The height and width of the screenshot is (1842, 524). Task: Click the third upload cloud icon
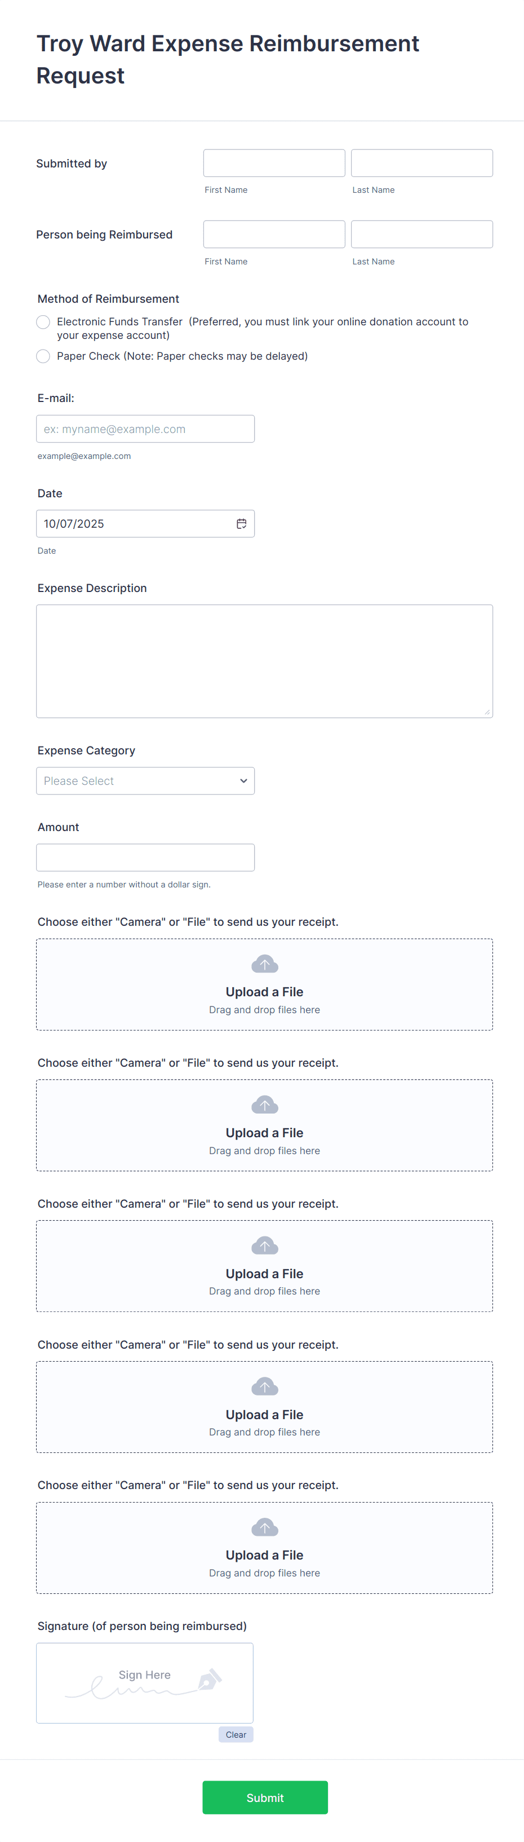click(x=264, y=1245)
